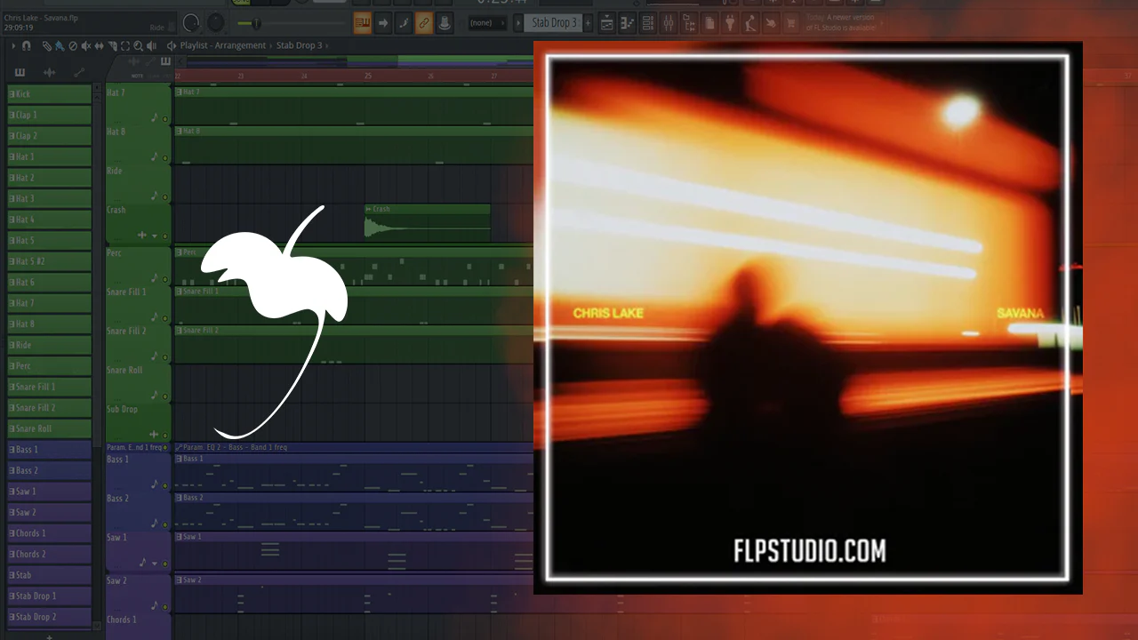This screenshot has width=1138, height=640.
Task: Click the main swing knob
Action: 216,23
